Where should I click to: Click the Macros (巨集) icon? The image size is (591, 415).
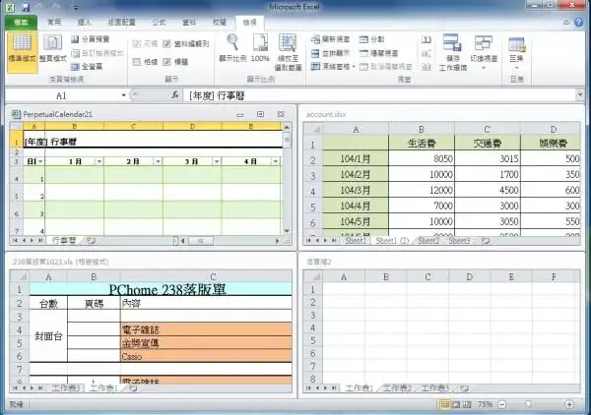(x=516, y=44)
